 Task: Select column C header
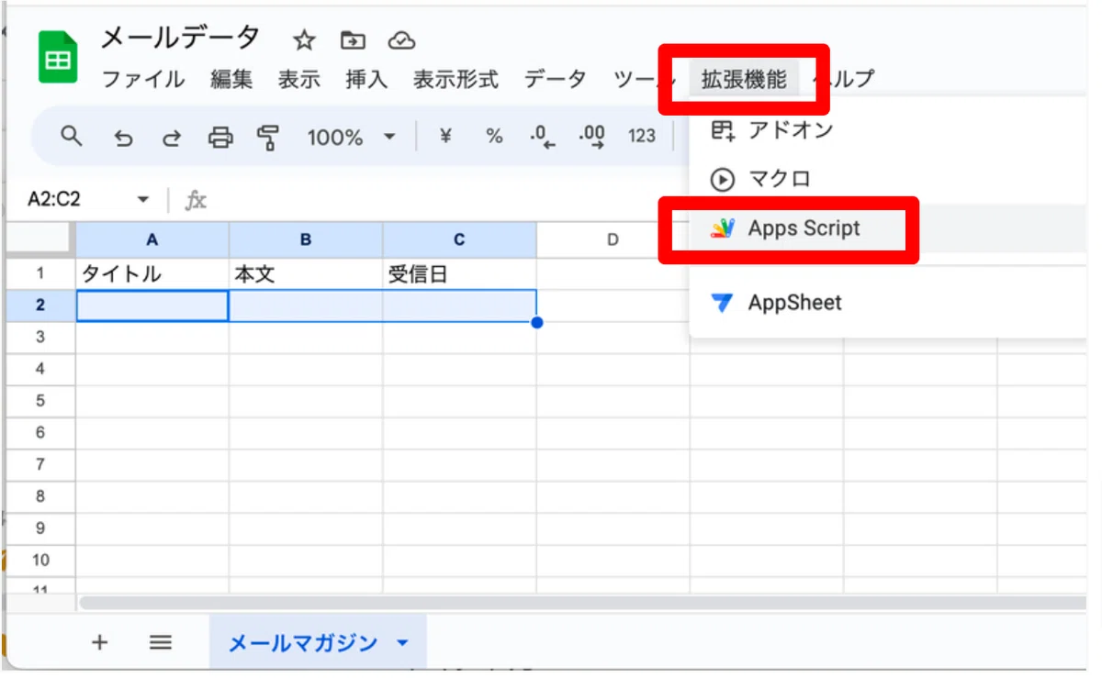(x=459, y=239)
